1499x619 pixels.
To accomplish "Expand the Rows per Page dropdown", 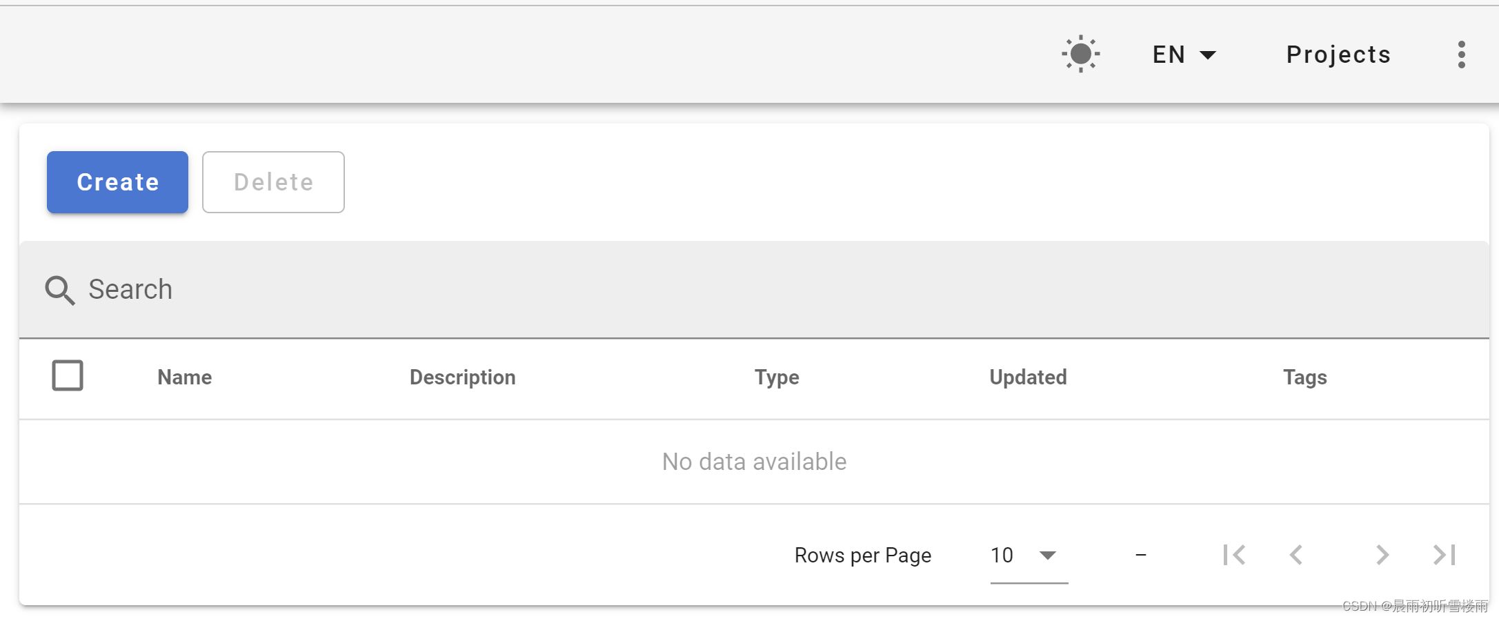I will click(1029, 556).
